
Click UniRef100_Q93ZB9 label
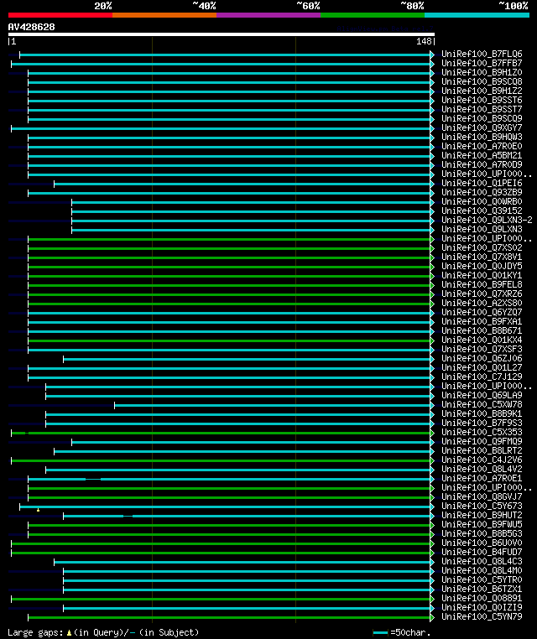pos(482,193)
